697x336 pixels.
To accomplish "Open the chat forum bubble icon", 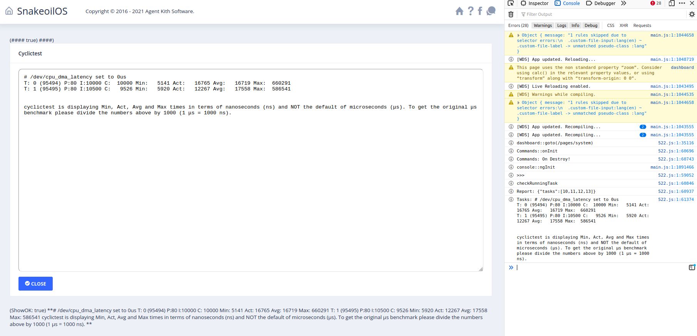I will (x=491, y=11).
